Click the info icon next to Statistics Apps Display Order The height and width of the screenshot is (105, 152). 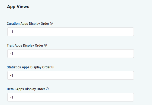pyautogui.click(x=53, y=67)
